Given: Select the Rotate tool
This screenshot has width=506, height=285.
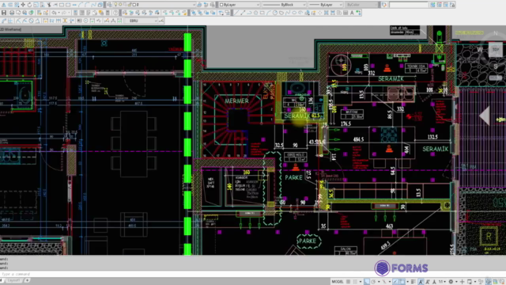Looking at the screenshot, I should click(x=29, y=5).
